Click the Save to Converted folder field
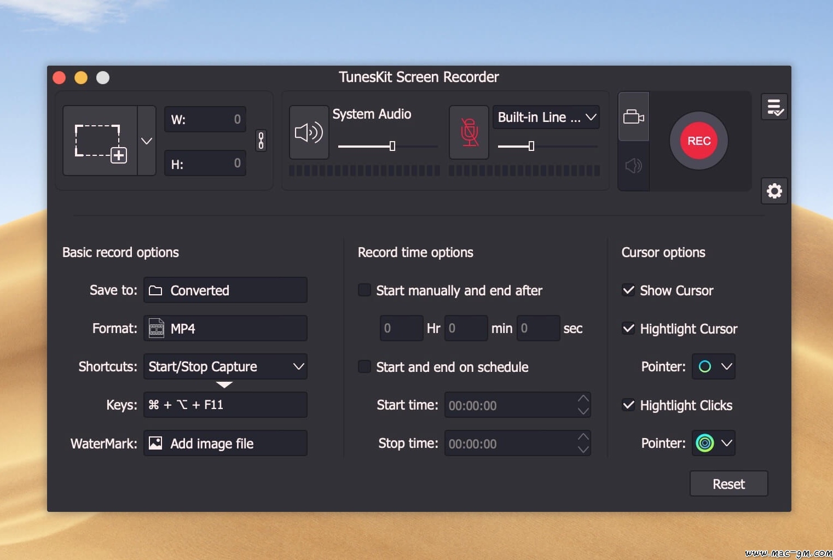This screenshot has width=833, height=560. [x=225, y=290]
